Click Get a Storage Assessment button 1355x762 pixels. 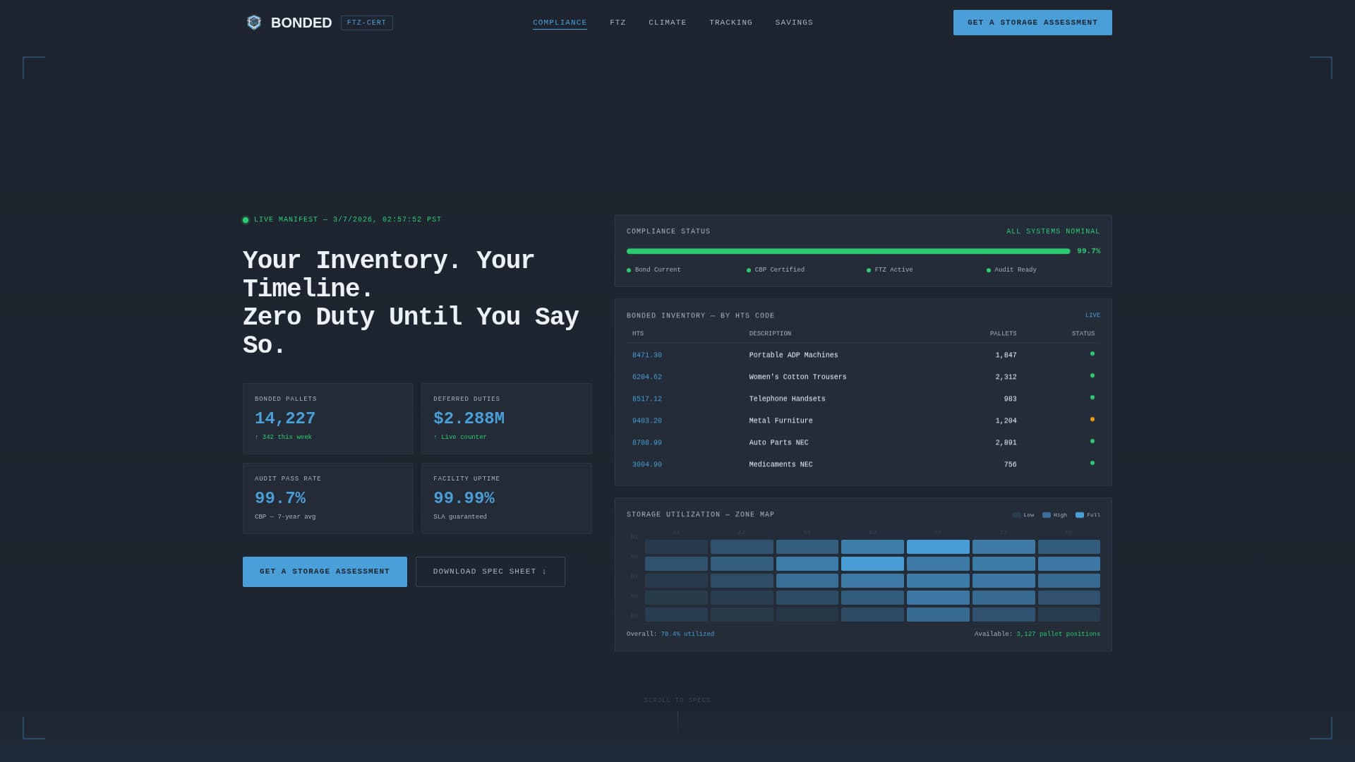pos(1032,22)
